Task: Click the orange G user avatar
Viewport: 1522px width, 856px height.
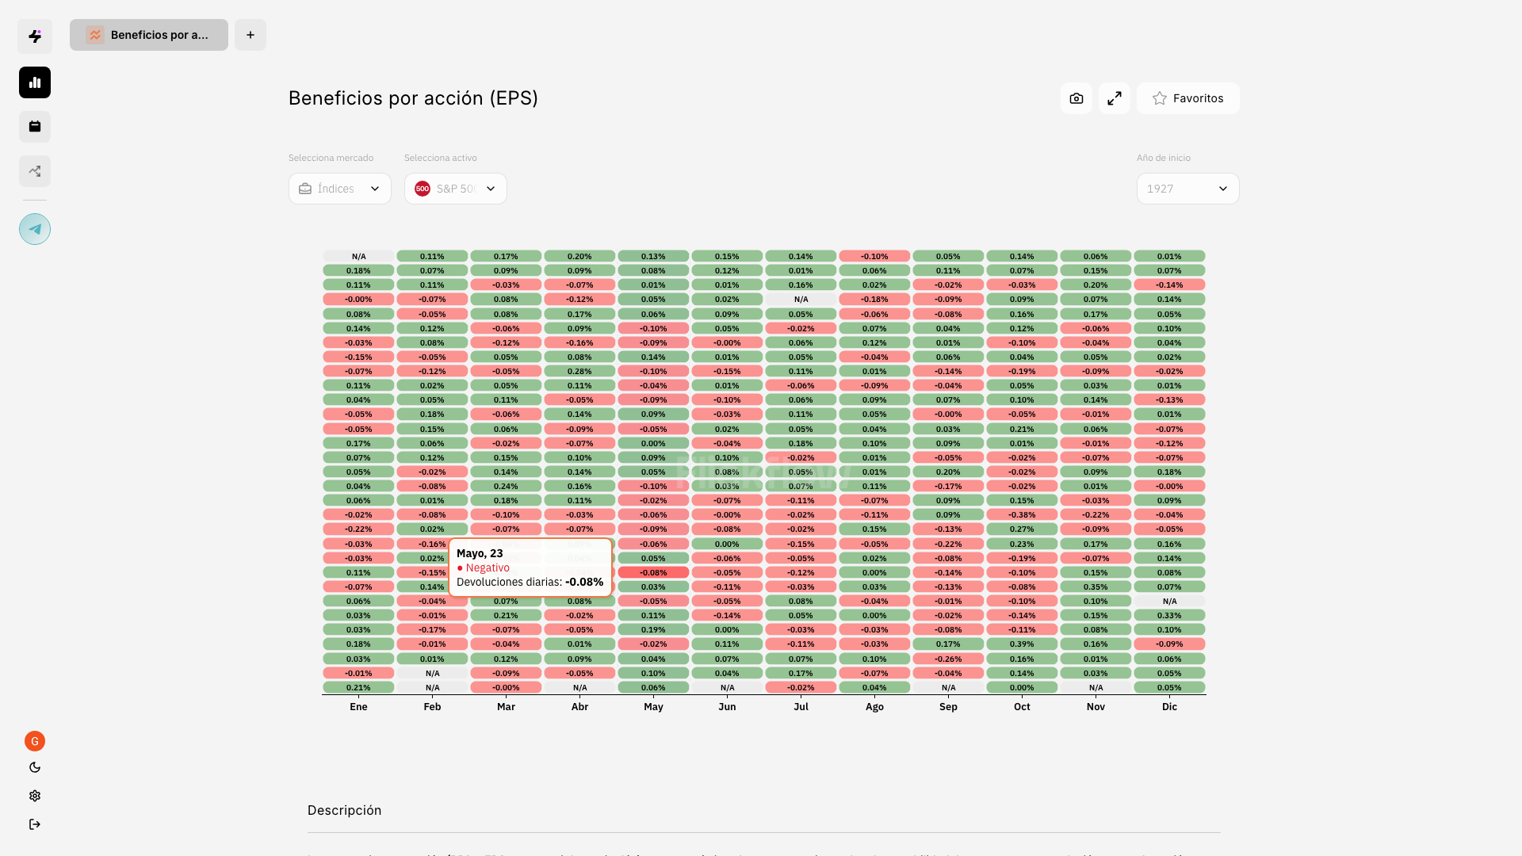Action: [x=35, y=741]
